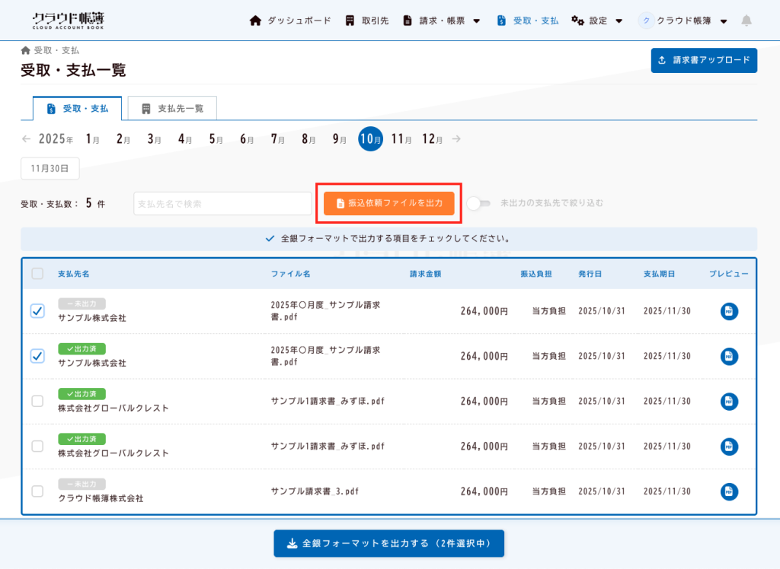
Task: Click the 請求書アップロード button
Action: pyautogui.click(x=704, y=60)
